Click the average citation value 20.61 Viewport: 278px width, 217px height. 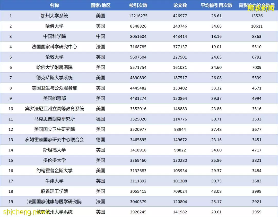tap(216, 212)
